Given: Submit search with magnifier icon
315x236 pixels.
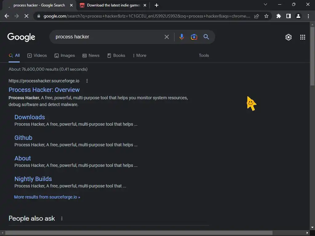Looking at the screenshot, I should (206, 37).
